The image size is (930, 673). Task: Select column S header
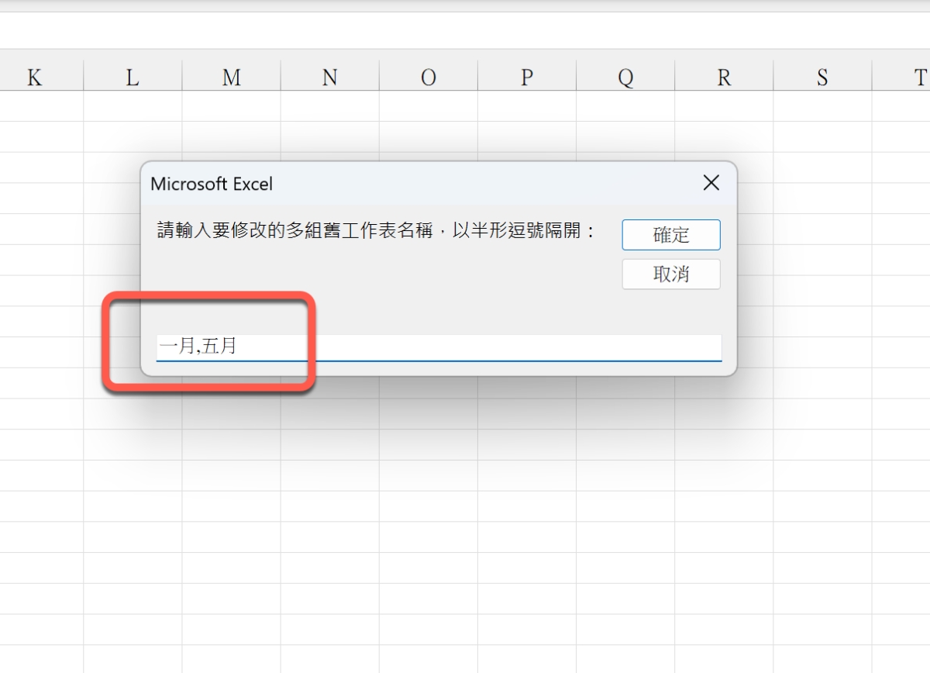tap(822, 77)
